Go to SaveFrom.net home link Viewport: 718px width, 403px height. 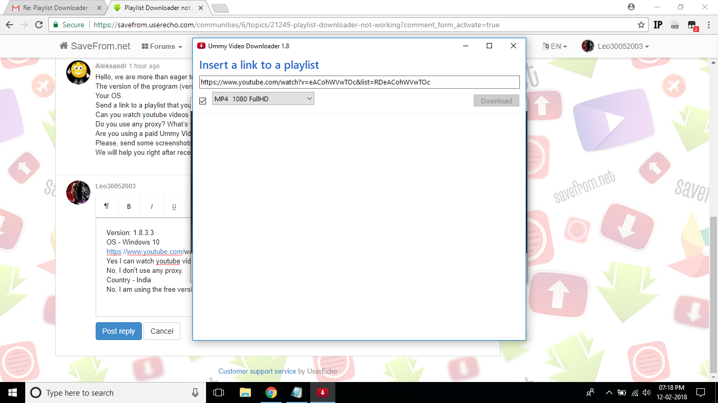(x=95, y=46)
